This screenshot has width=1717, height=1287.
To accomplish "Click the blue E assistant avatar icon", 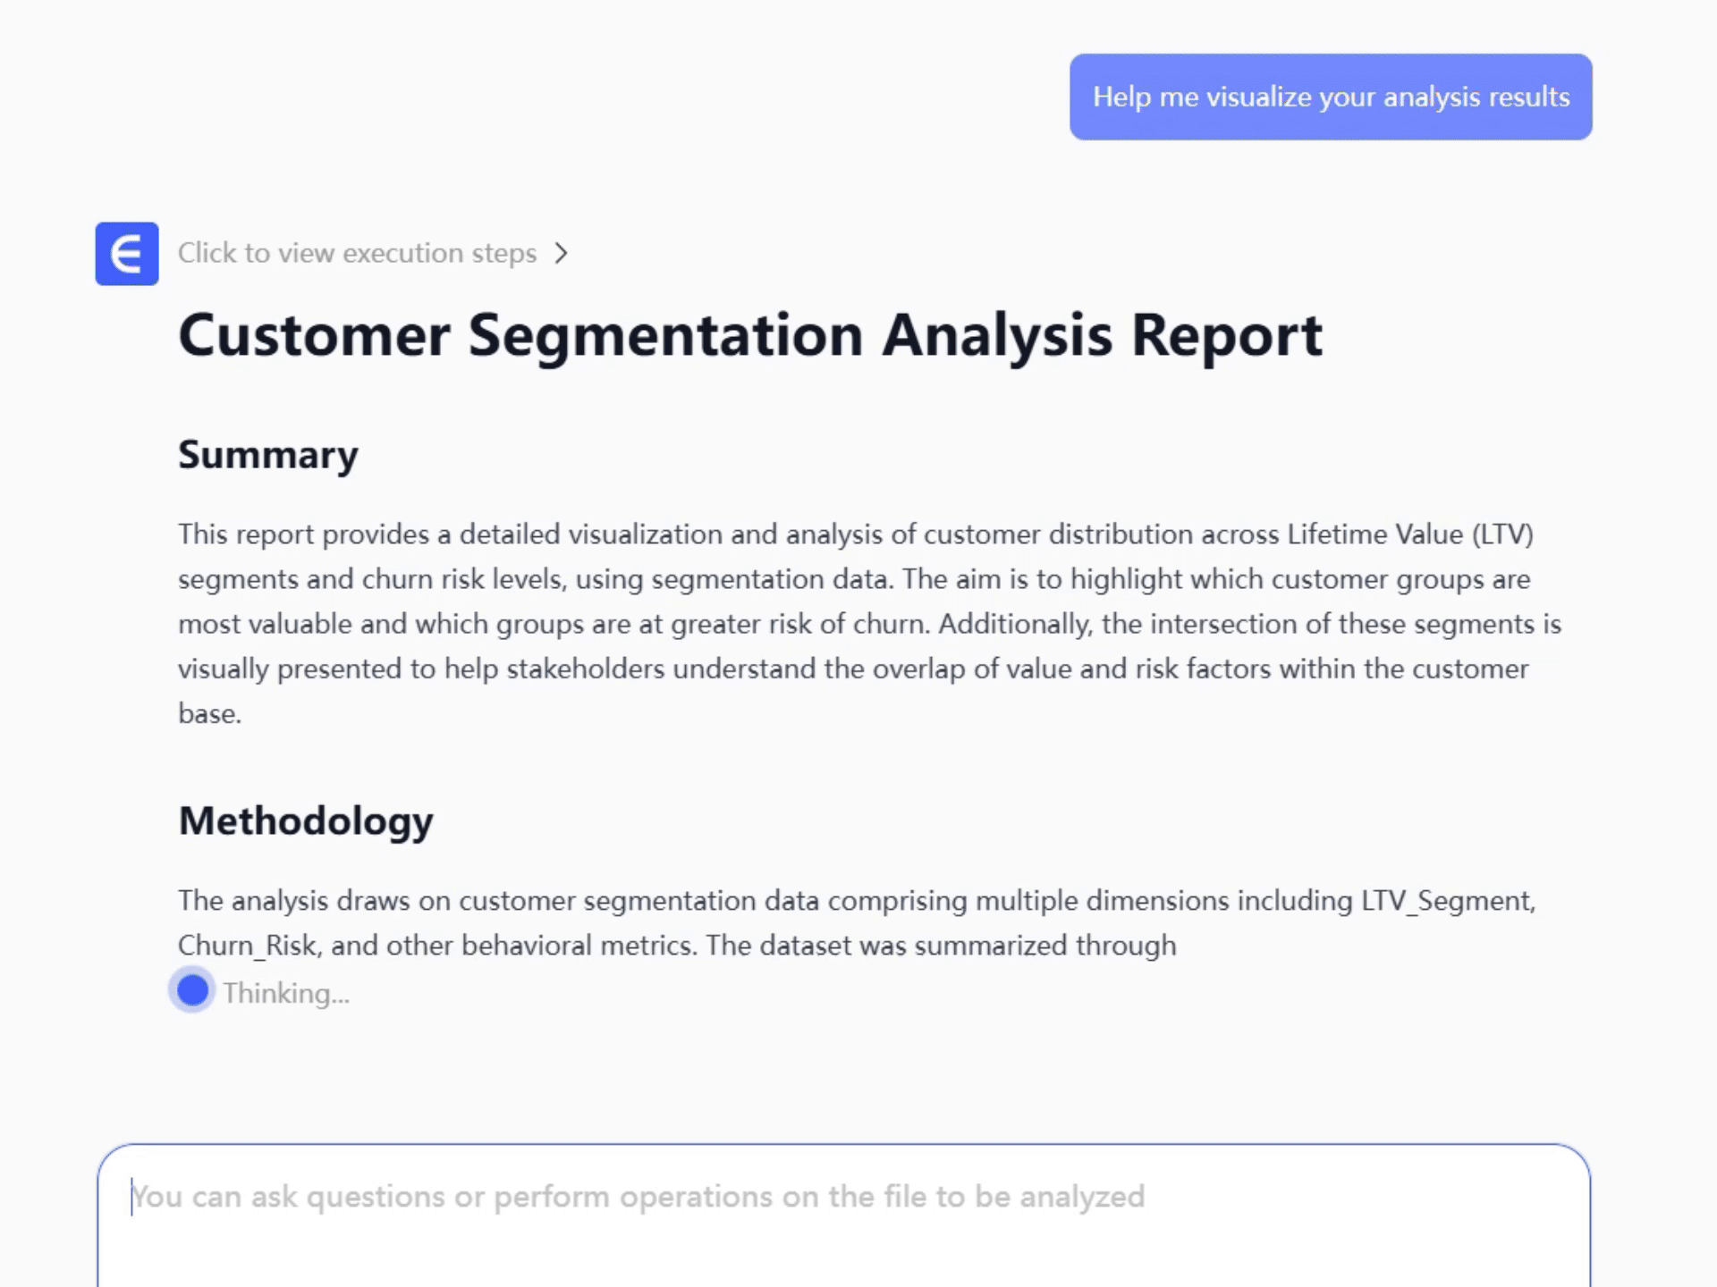I will click(x=127, y=254).
